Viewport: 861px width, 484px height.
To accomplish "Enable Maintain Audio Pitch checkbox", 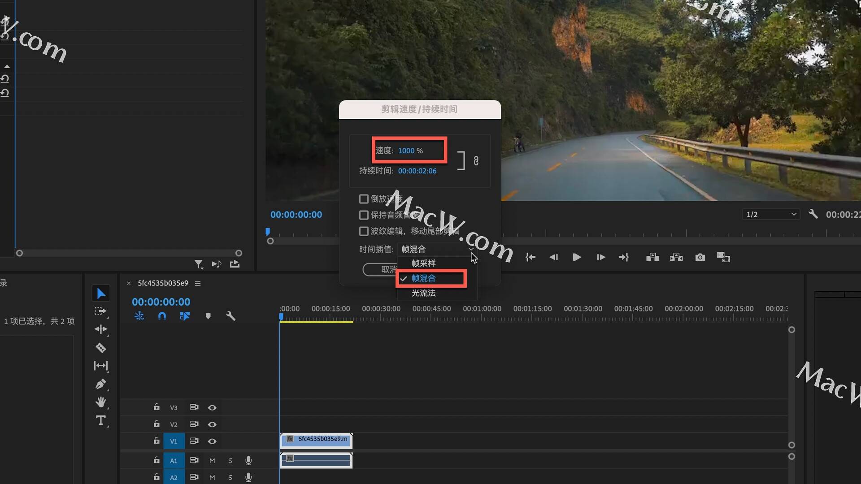I will pos(364,215).
